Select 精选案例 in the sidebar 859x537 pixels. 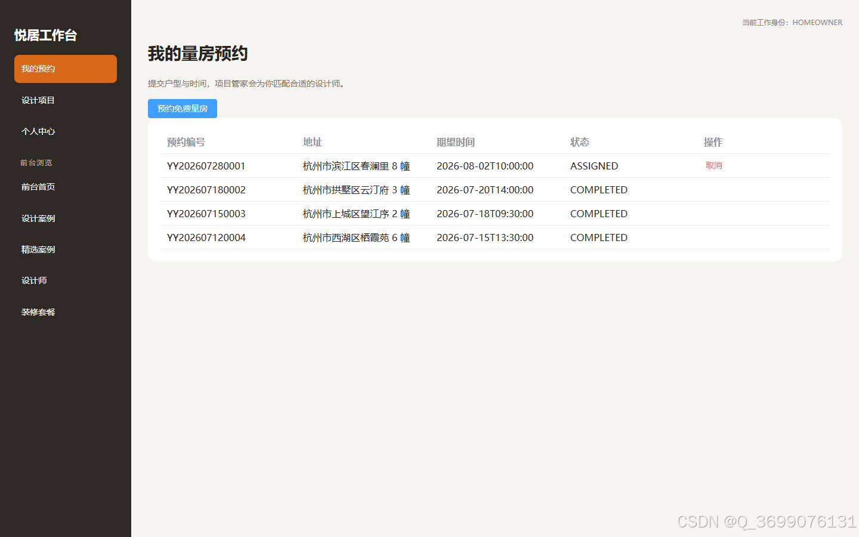[66, 249]
